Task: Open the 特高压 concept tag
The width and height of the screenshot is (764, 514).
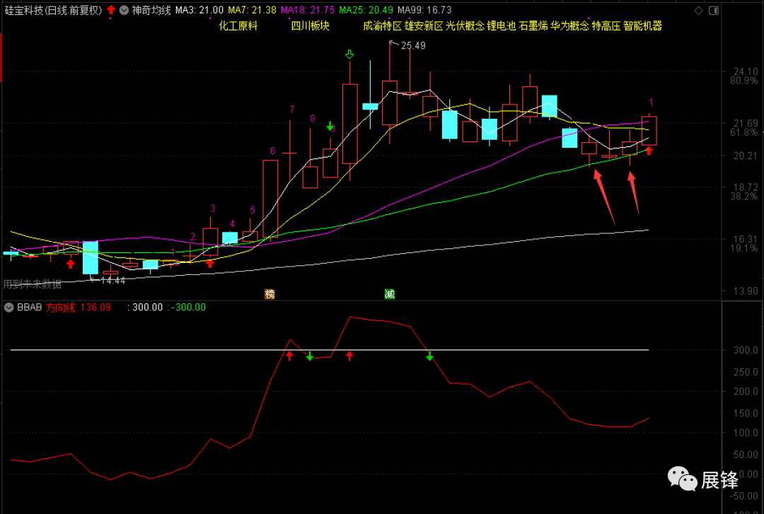Action: pos(606,26)
